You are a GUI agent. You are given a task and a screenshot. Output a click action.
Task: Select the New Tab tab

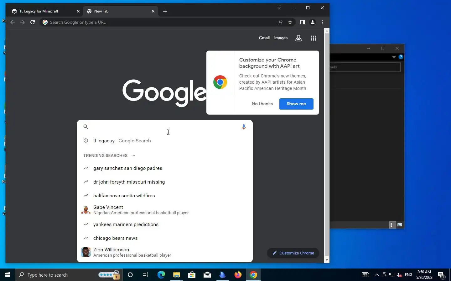tap(121, 11)
